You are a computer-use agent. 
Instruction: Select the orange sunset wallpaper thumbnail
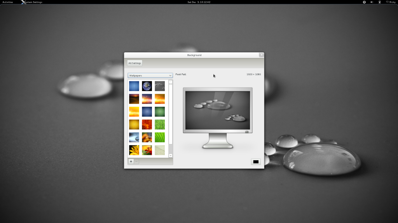point(159,99)
